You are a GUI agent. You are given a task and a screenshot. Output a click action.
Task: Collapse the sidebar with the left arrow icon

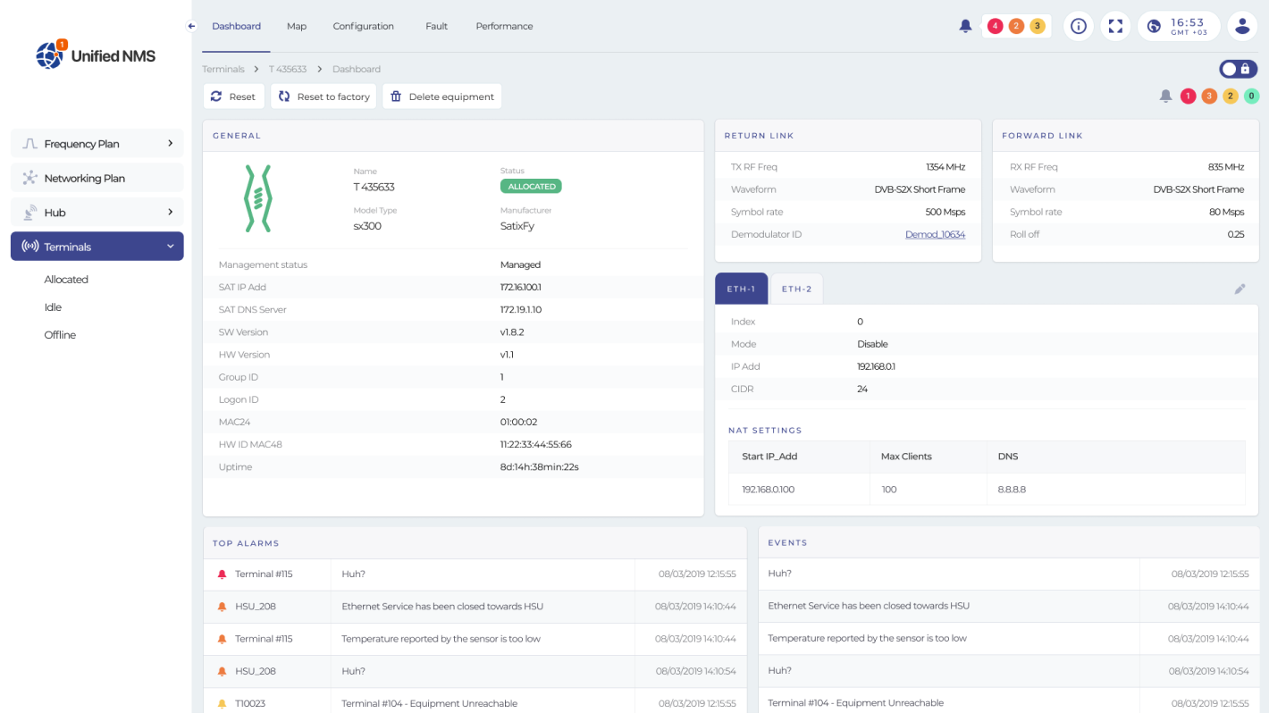190,26
